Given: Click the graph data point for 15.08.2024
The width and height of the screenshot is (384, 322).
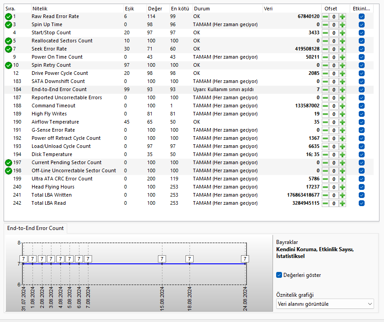Looking at the screenshot, I should point(162,264).
